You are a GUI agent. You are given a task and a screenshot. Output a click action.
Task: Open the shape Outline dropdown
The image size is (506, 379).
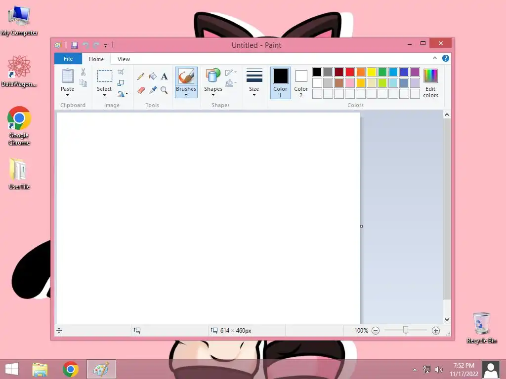click(231, 73)
